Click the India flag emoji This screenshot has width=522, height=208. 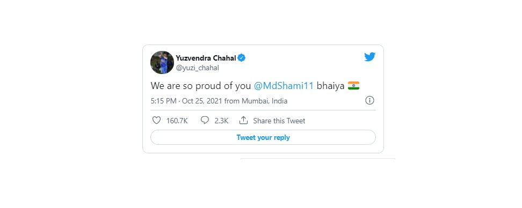[353, 86]
